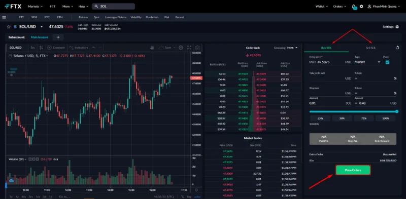Open the FTT top menu item
Viewport: 406px width, 199px height.
(53, 7)
